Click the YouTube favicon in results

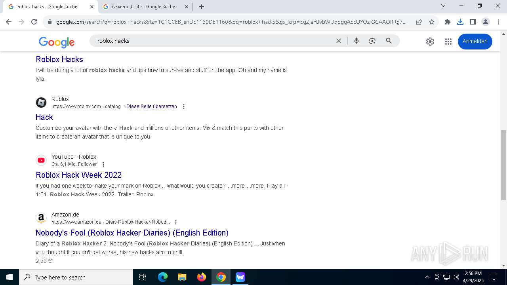pyautogui.click(x=41, y=160)
